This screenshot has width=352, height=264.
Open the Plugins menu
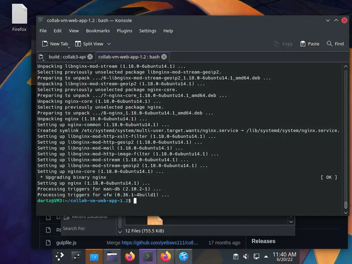(124, 31)
